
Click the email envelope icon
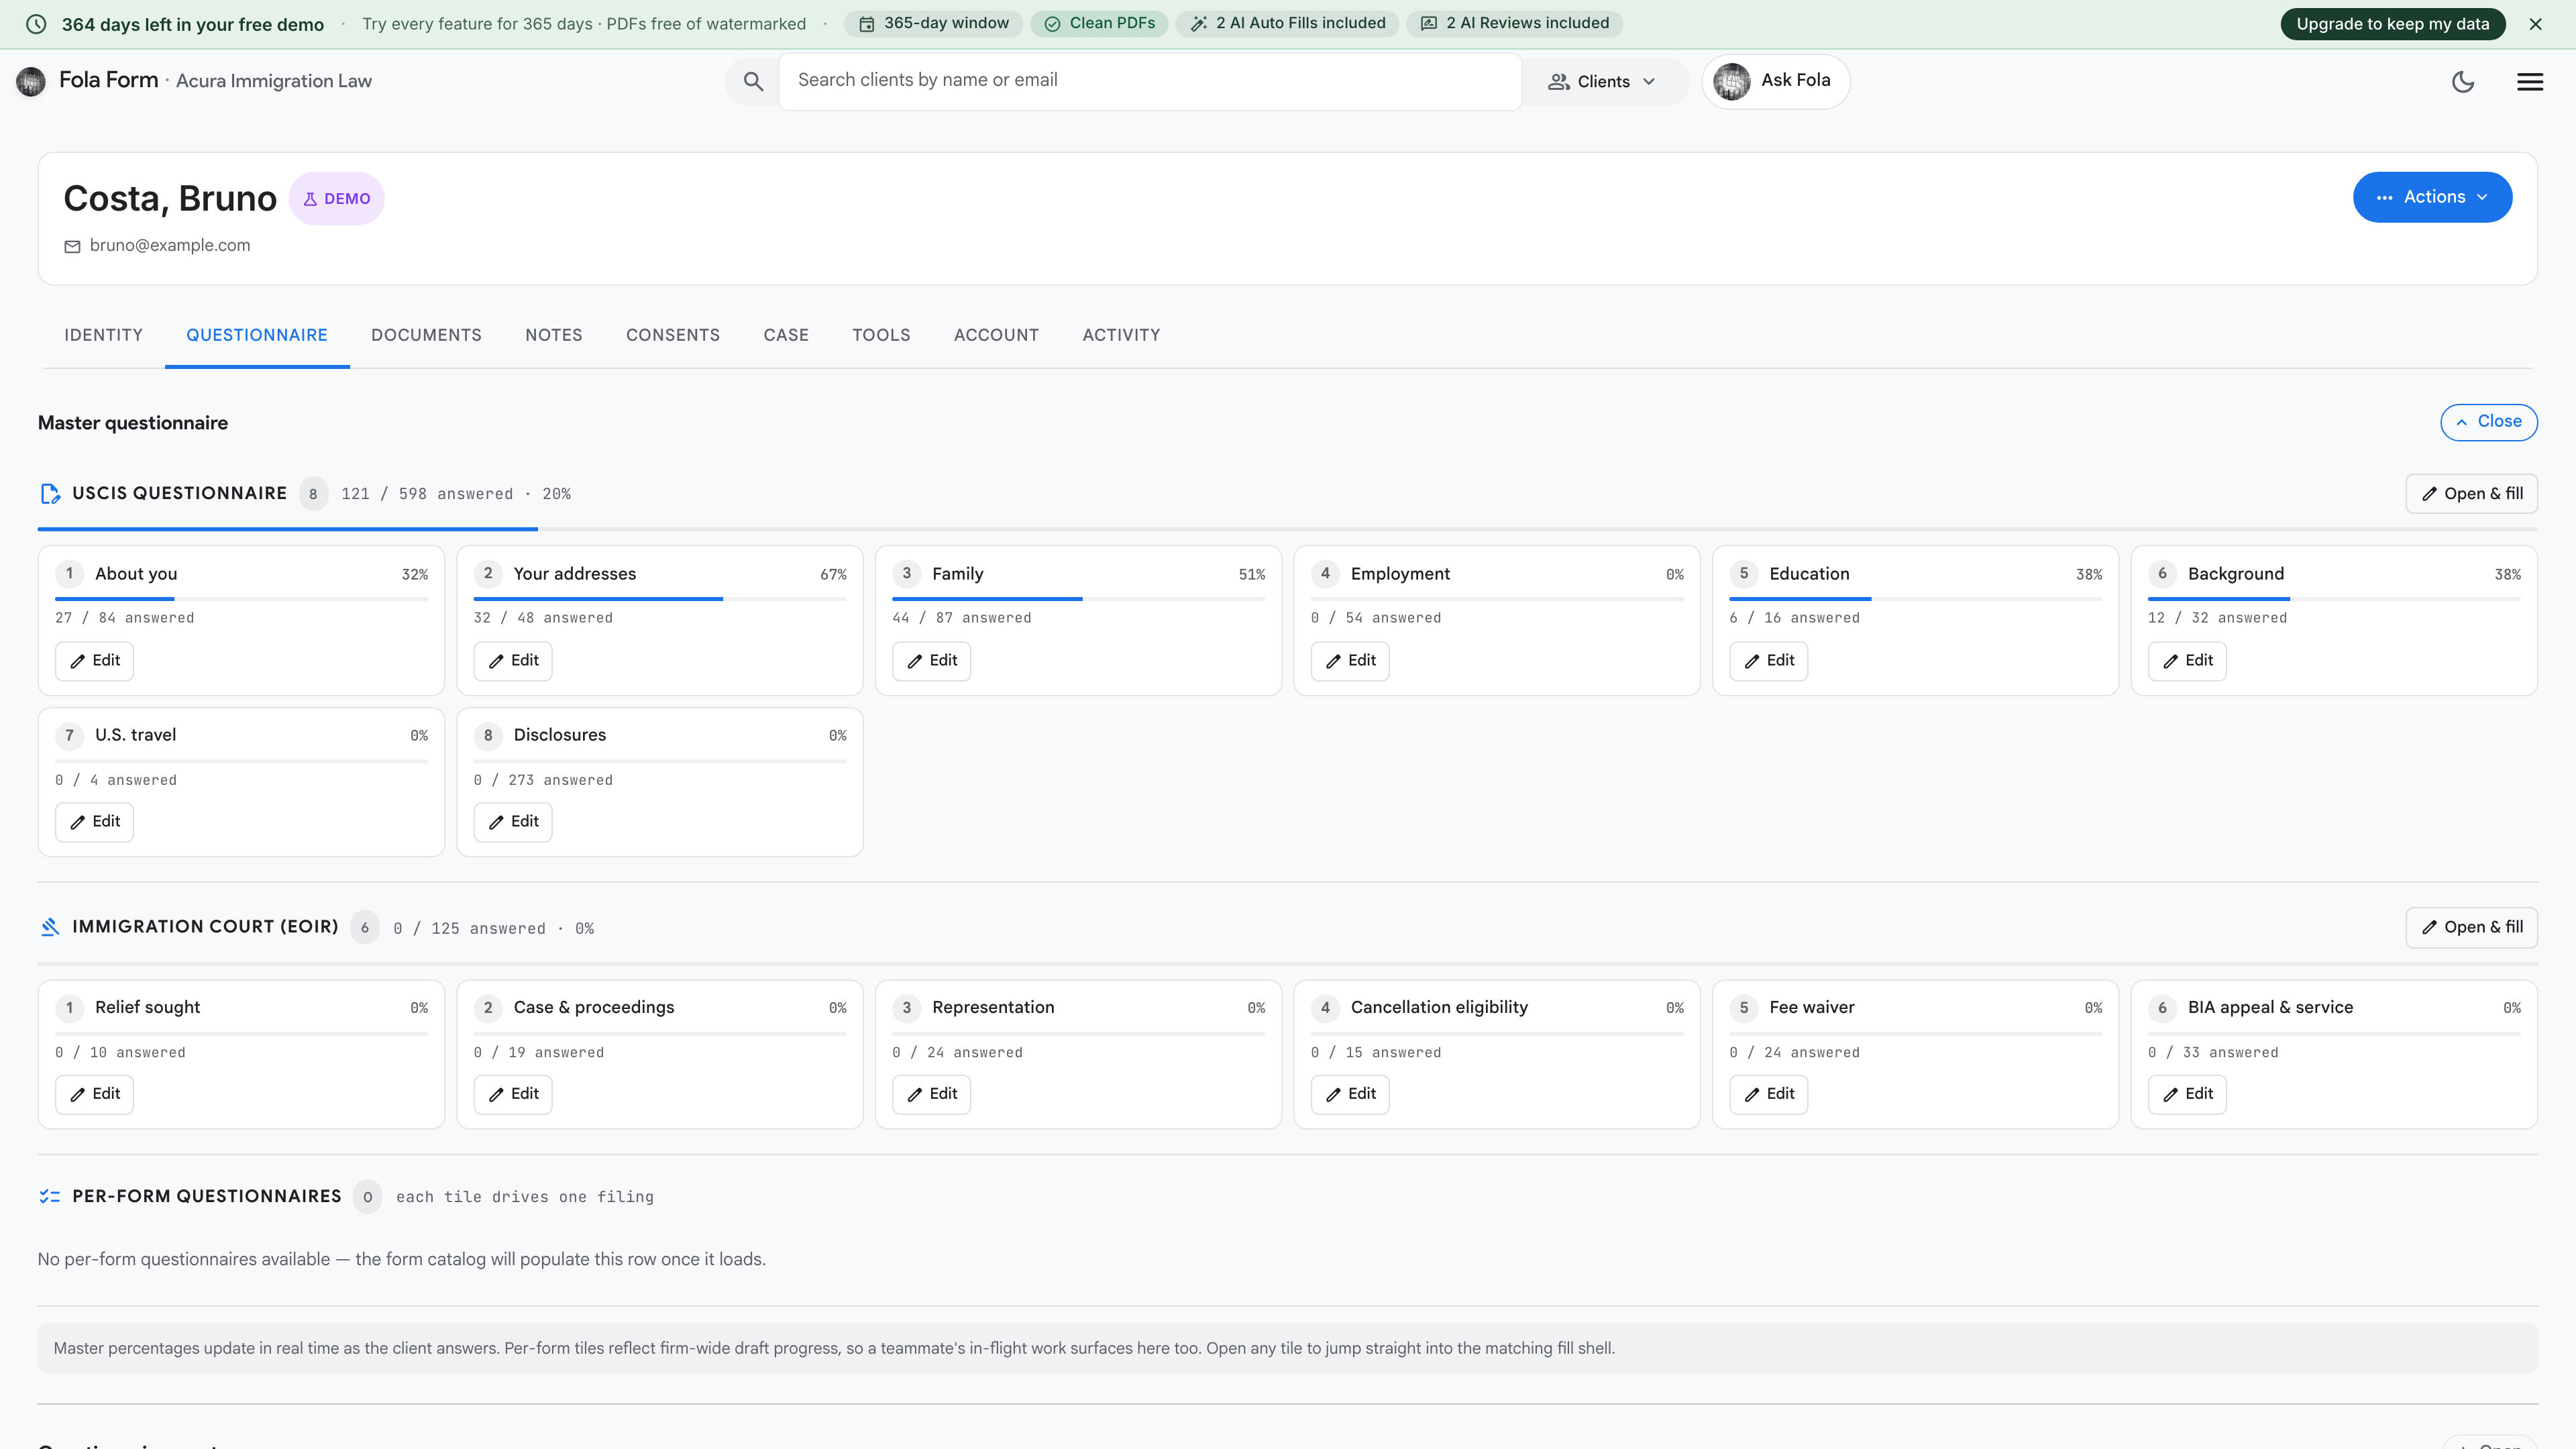pos(72,246)
